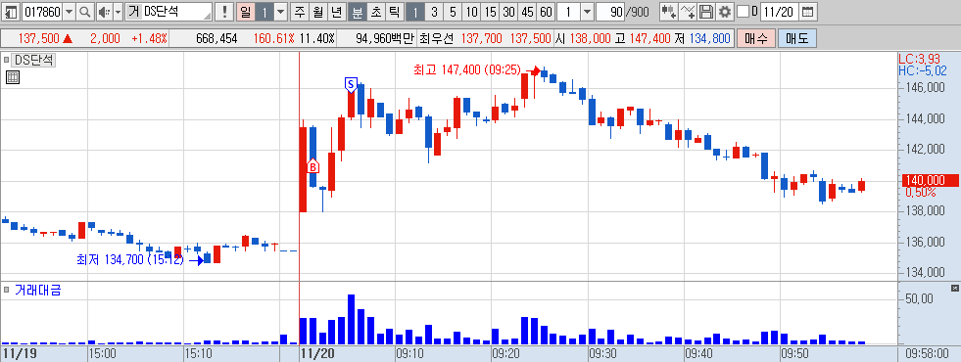
Task: Save chart with the floppy disk icon
Action: [x=706, y=12]
